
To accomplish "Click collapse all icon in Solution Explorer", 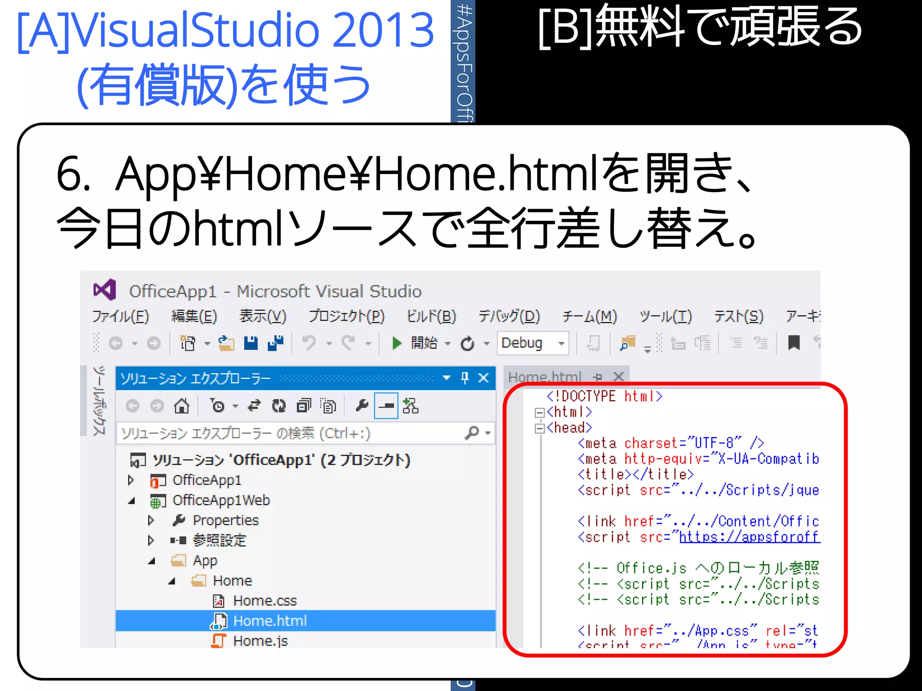I will (303, 406).
